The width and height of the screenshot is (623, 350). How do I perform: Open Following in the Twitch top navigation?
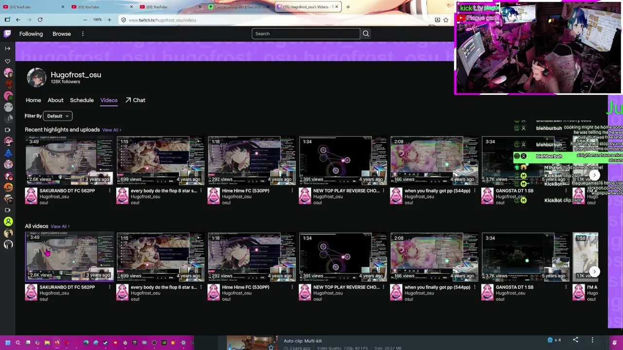point(31,34)
